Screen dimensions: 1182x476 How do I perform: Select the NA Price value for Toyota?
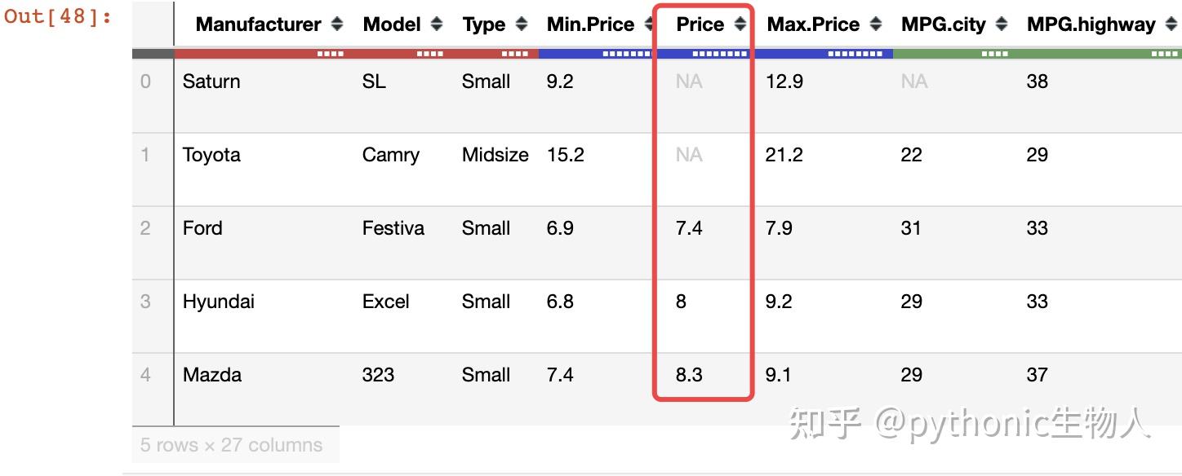[x=690, y=155]
